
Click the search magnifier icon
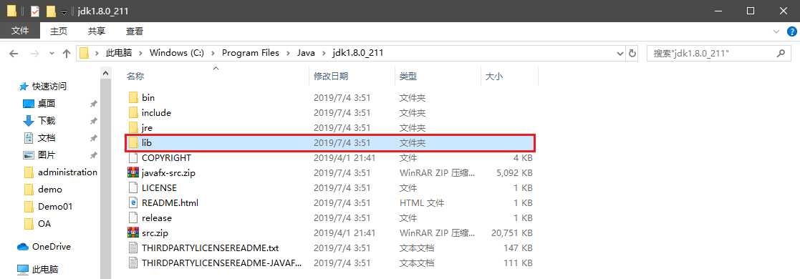coord(781,52)
